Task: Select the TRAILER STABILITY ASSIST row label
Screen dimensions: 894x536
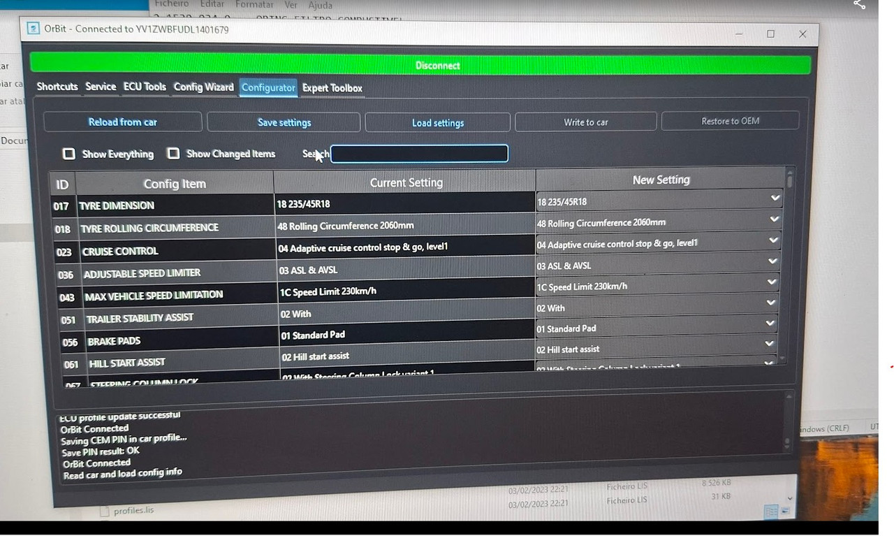Action: [140, 318]
